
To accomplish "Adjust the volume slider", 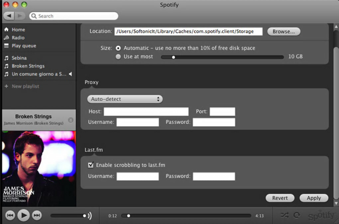I will click(x=68, y=216).
